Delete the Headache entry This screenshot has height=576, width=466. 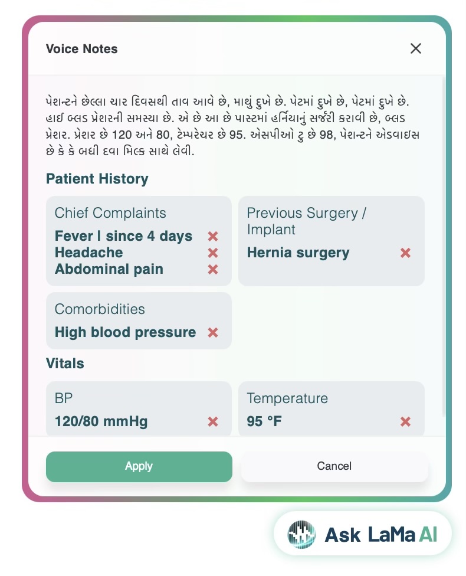pos(213,253)
